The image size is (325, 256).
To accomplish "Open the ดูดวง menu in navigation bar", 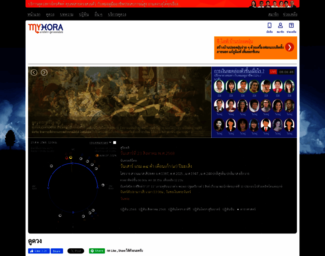I will point(50,14).
